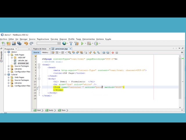Click the Last Edit icon in editor toolbar
This screenshot has height=140, width=186.
tap(53, 52)
